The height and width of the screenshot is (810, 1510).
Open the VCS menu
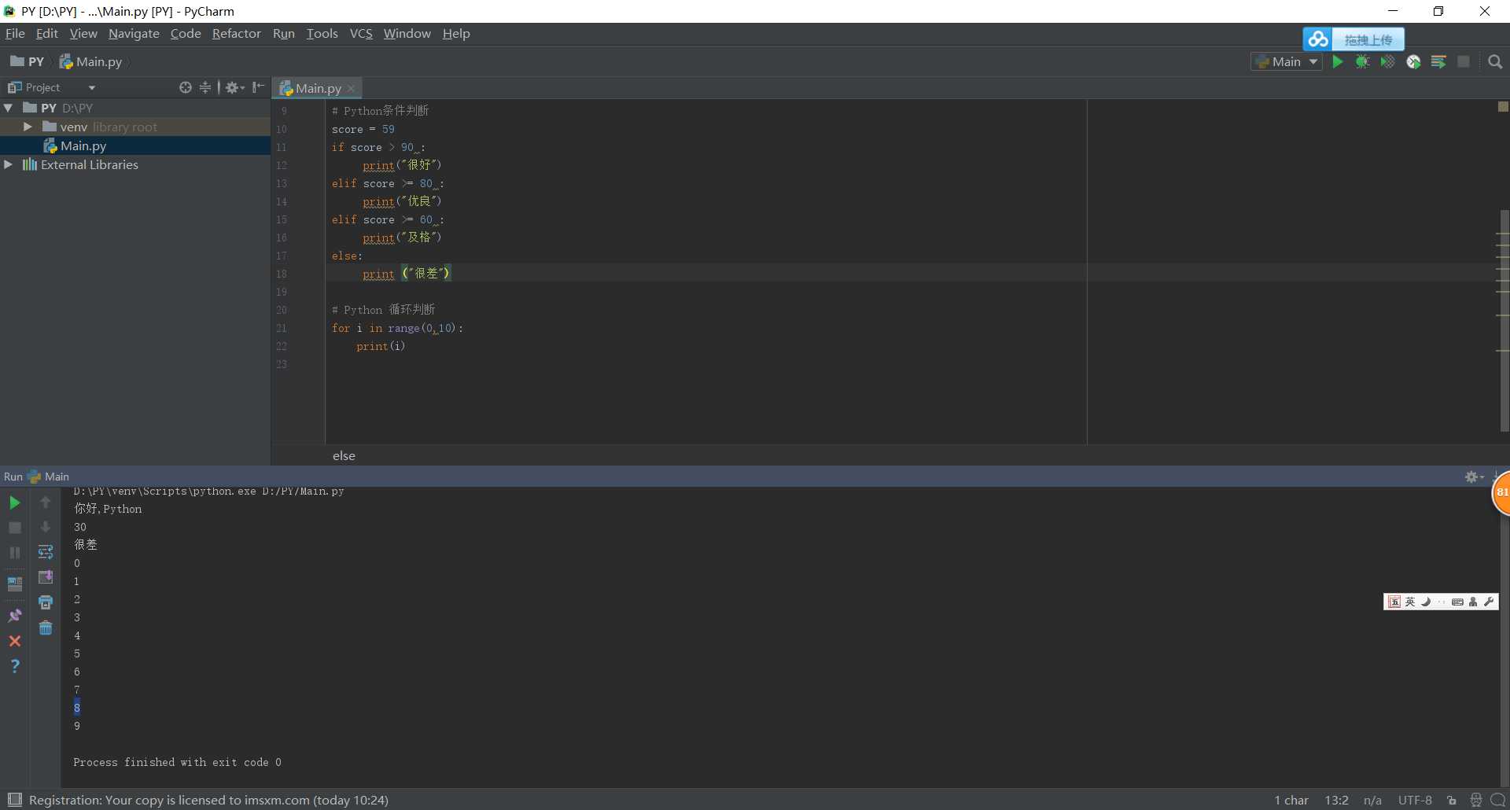coord(361,34)
